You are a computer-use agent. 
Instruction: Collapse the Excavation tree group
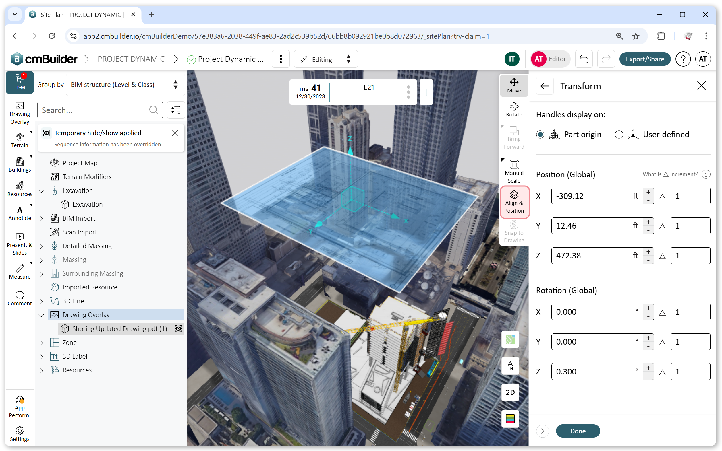41,190
